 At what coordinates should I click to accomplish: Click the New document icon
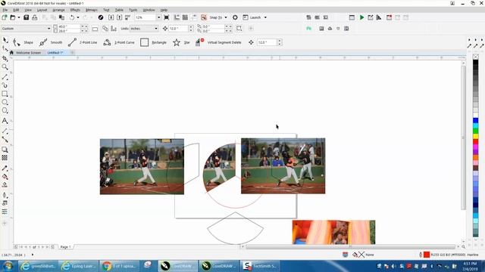pyautogui.click(x=5, y=17)
